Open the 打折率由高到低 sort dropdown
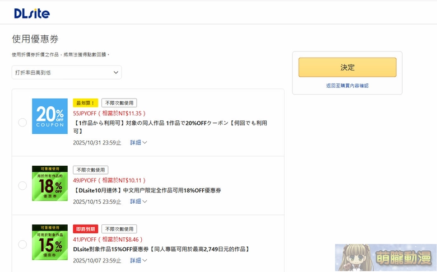Screen dimensions: 437x272 click(67, 72)
